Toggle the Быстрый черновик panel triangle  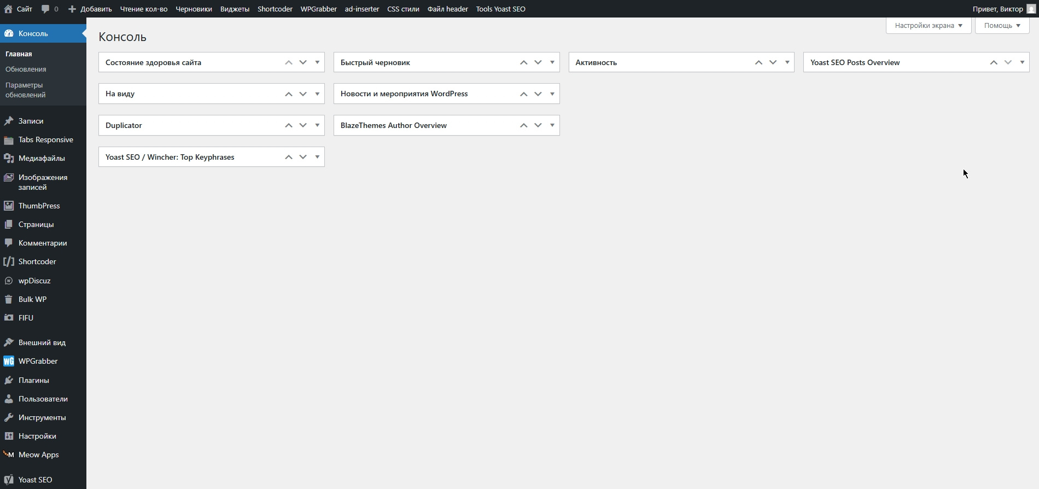coord(552,62)
